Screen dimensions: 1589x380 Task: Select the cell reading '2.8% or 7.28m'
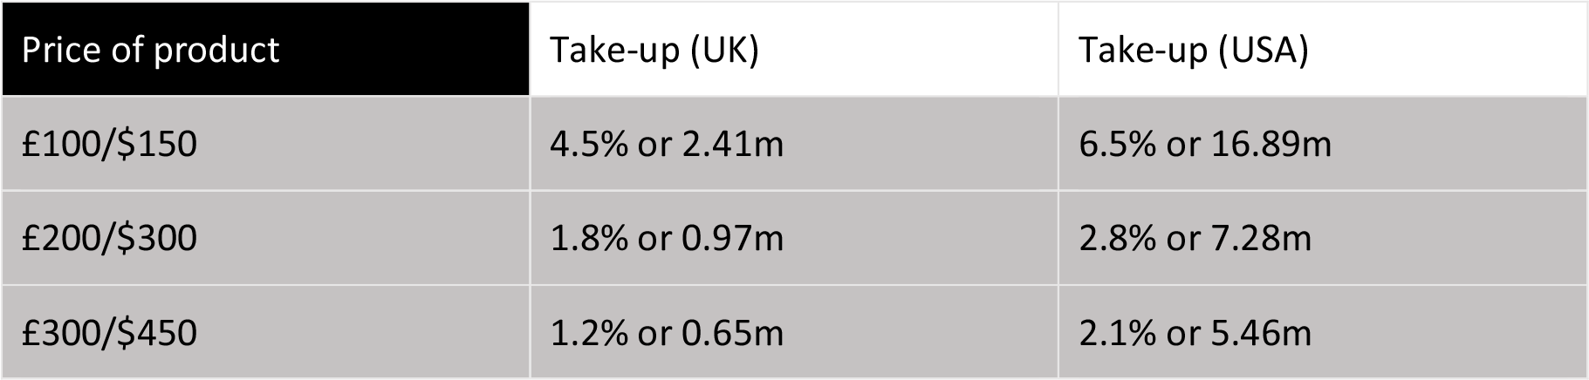tap(1195, 238)
